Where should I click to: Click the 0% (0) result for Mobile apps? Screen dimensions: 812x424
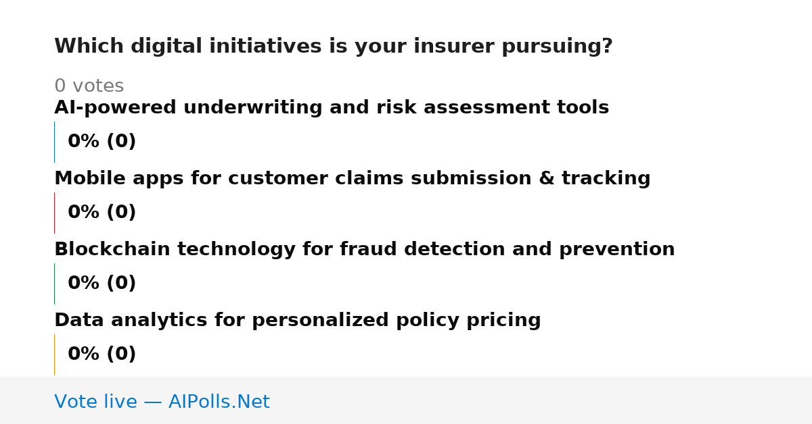point(101,213)
